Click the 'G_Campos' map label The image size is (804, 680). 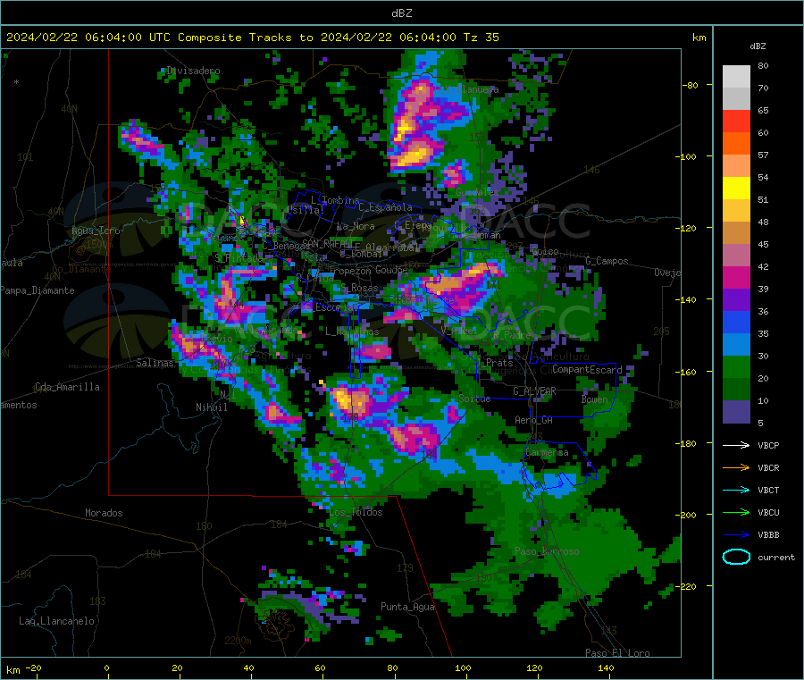coord(607,261)
